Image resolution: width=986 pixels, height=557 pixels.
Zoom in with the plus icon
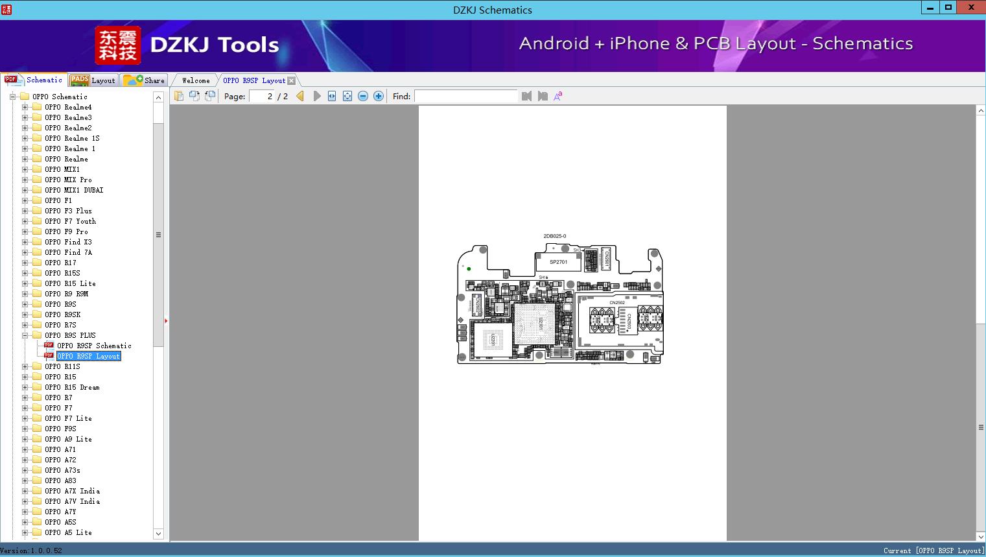(x=379, y=96)
